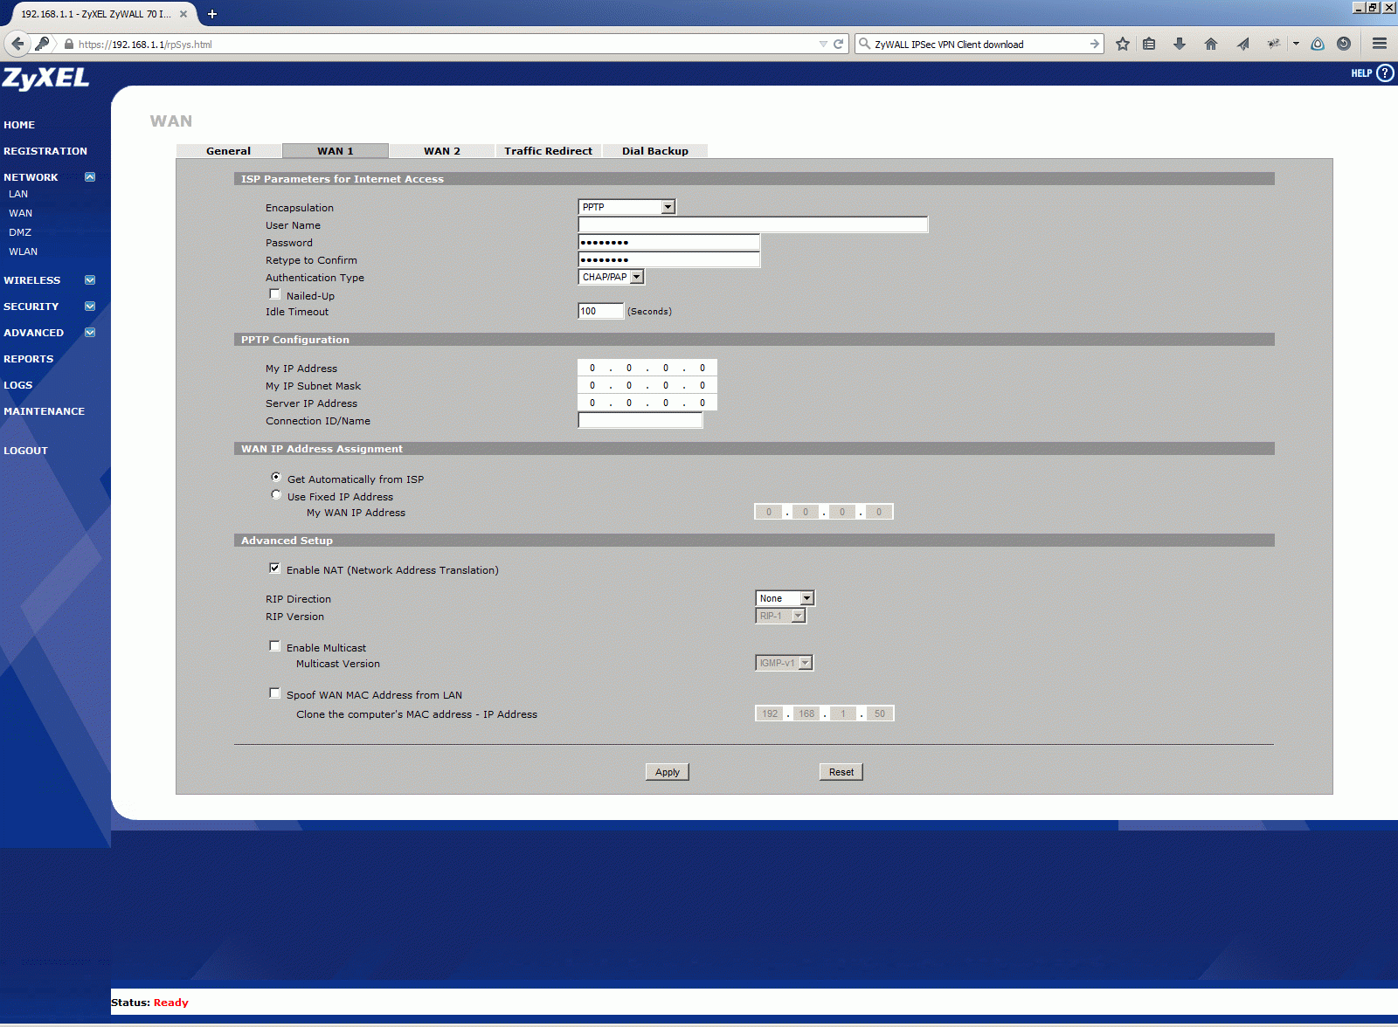Open the WAN sidebar link
1398x1027 pixels.
(20, 213)
